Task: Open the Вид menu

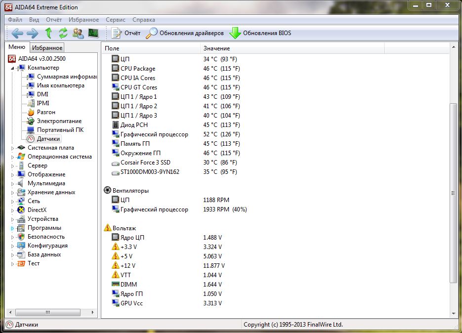Action: point(34,20)
